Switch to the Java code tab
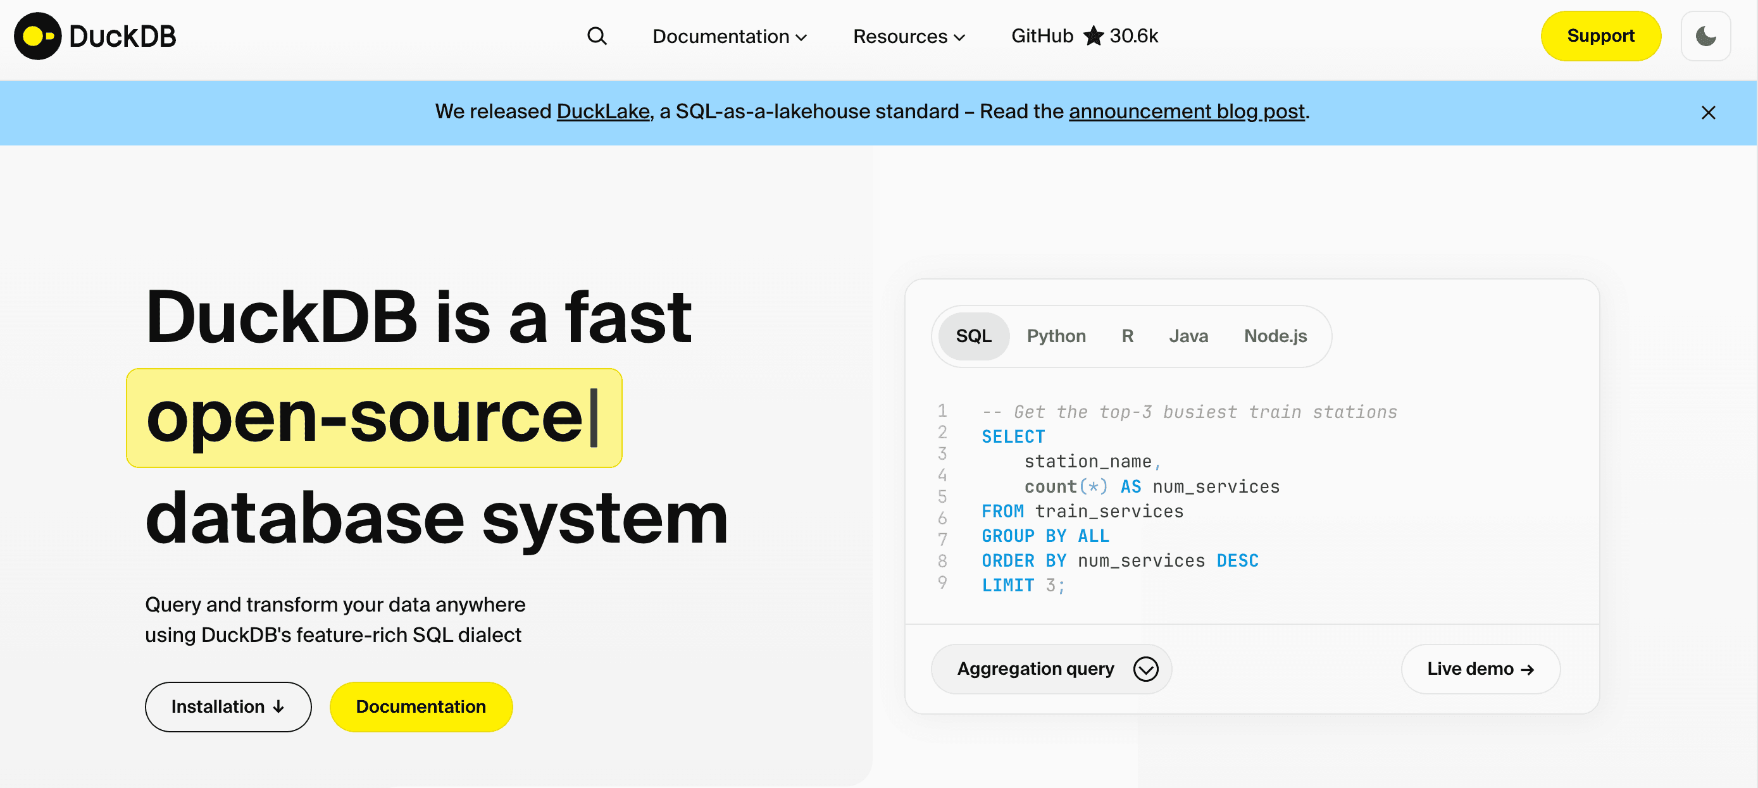 (x=1188, y=336)
